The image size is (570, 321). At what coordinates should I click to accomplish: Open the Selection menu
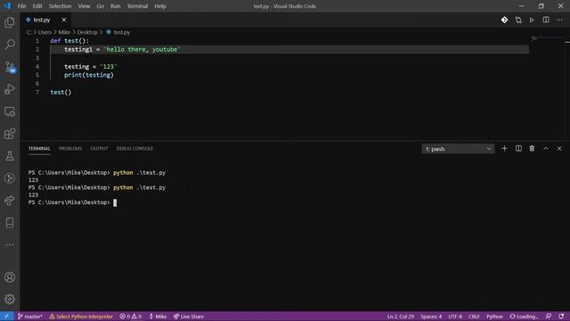click(x=60, y=6)
